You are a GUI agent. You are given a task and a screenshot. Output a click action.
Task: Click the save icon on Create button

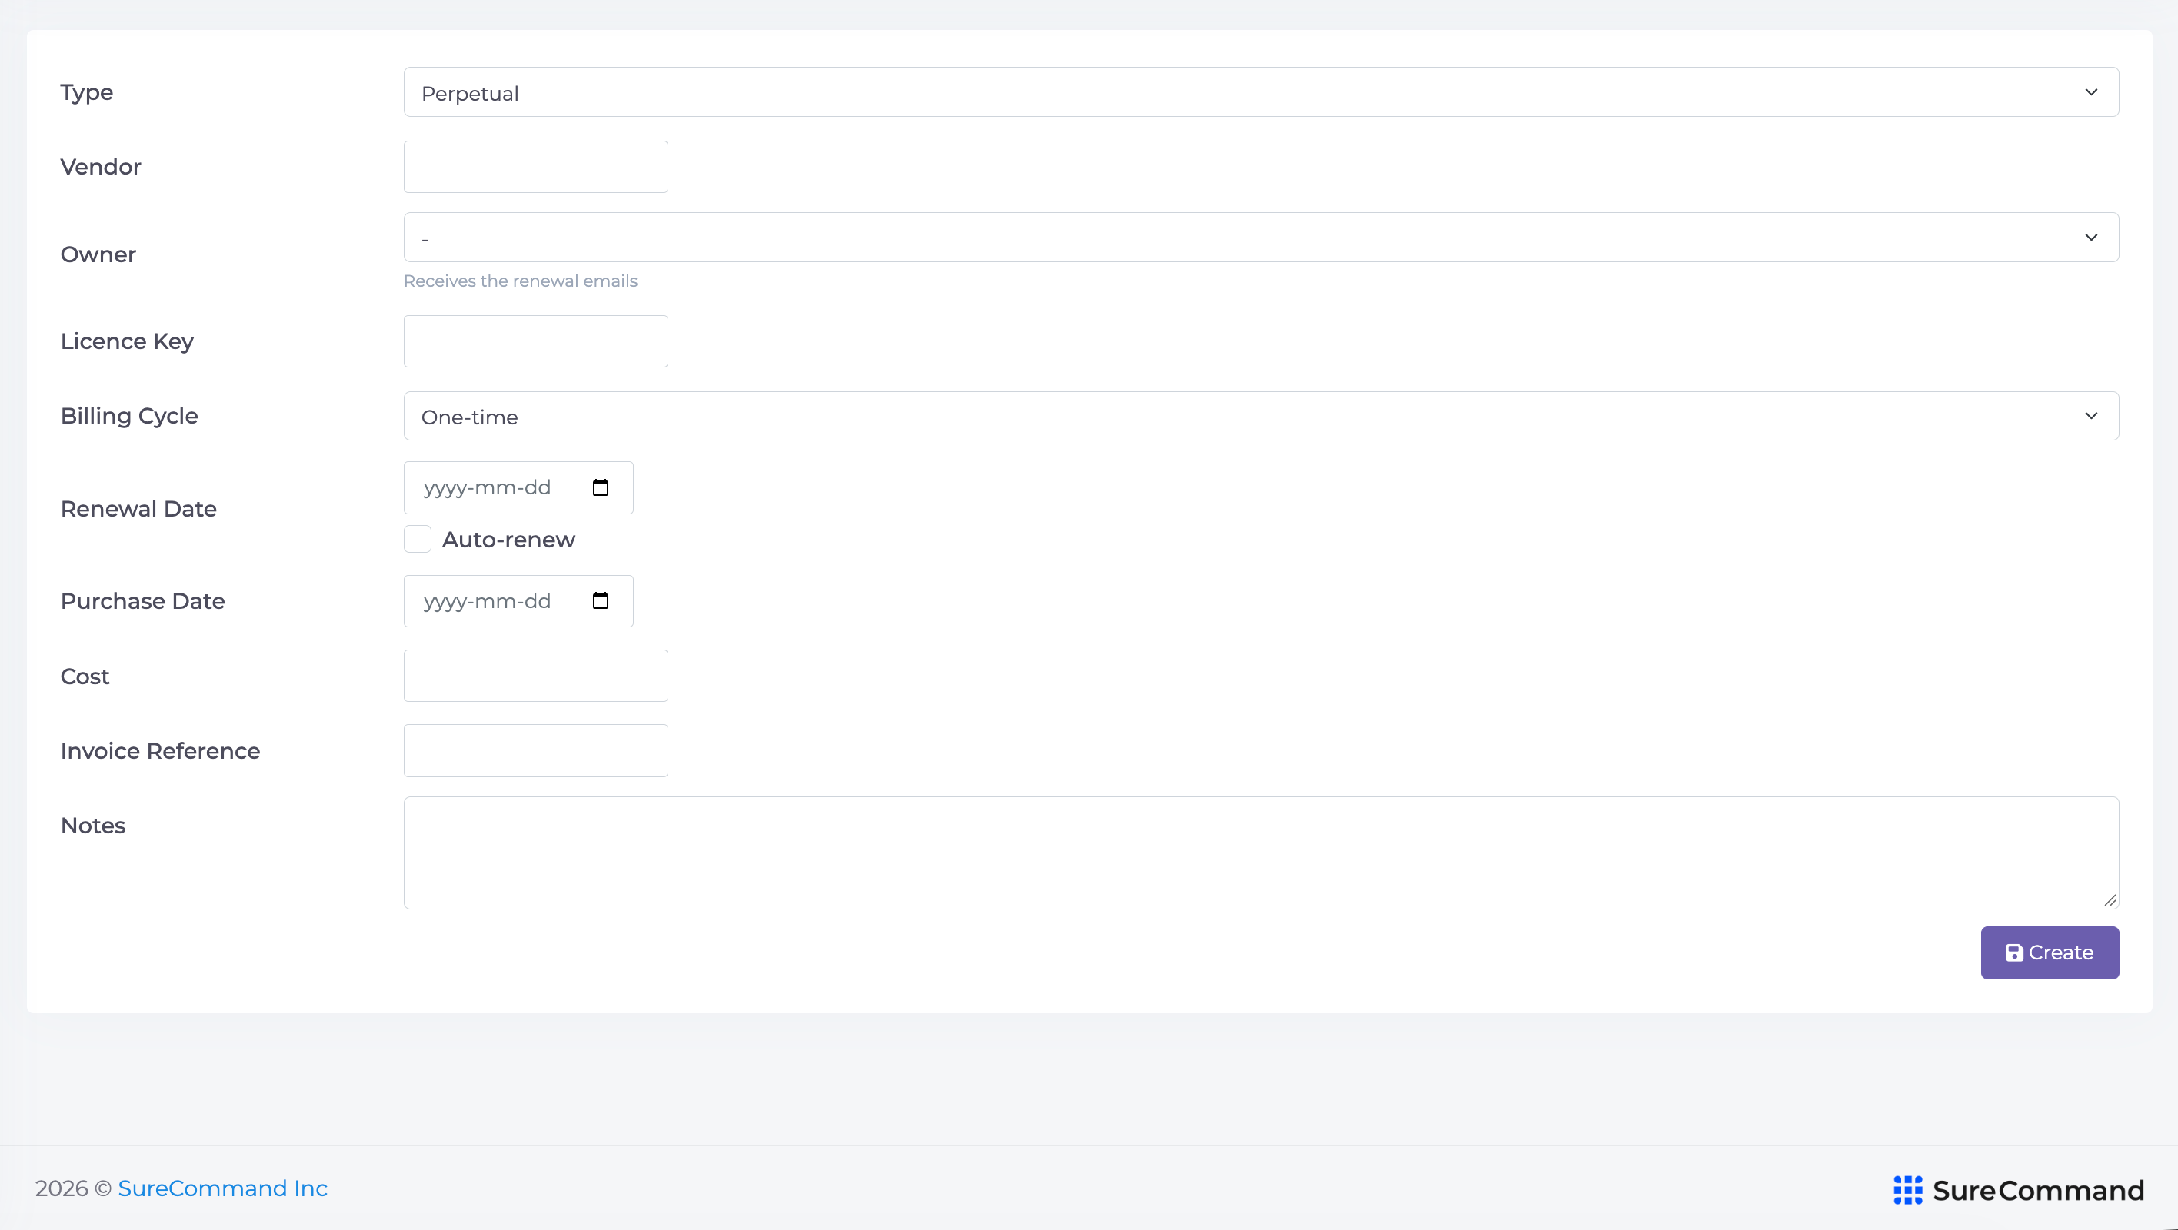2014,952
